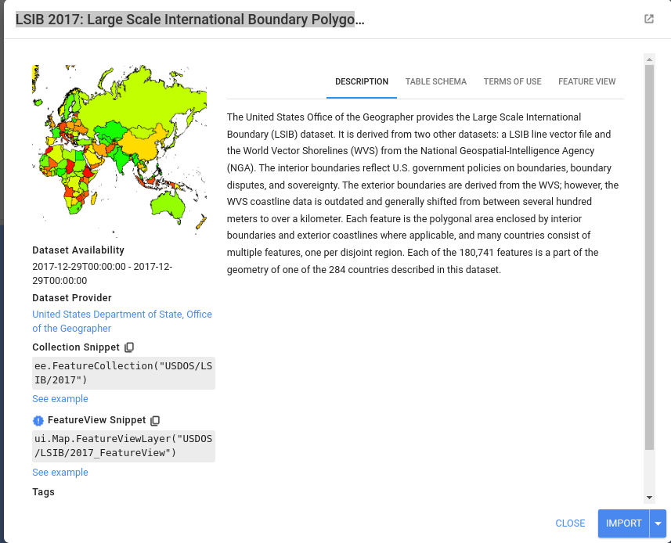Open the Import button dropdown arrow

point(658,523)
